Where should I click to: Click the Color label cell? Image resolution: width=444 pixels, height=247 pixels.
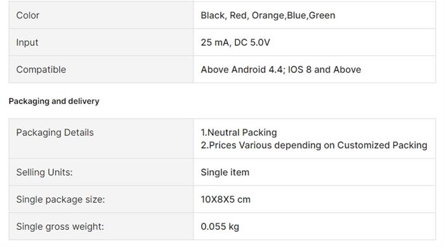click(101, 15)
